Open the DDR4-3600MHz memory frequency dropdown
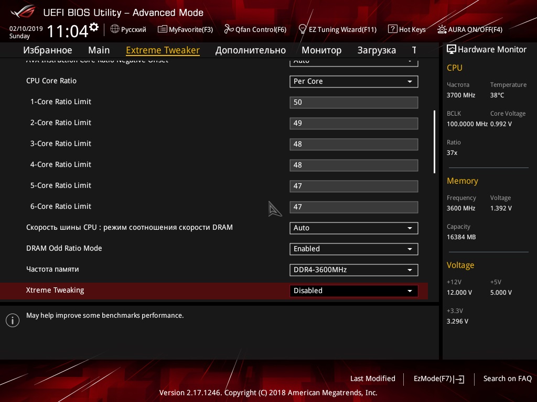 pyautogui.click(x=354, y=270)
